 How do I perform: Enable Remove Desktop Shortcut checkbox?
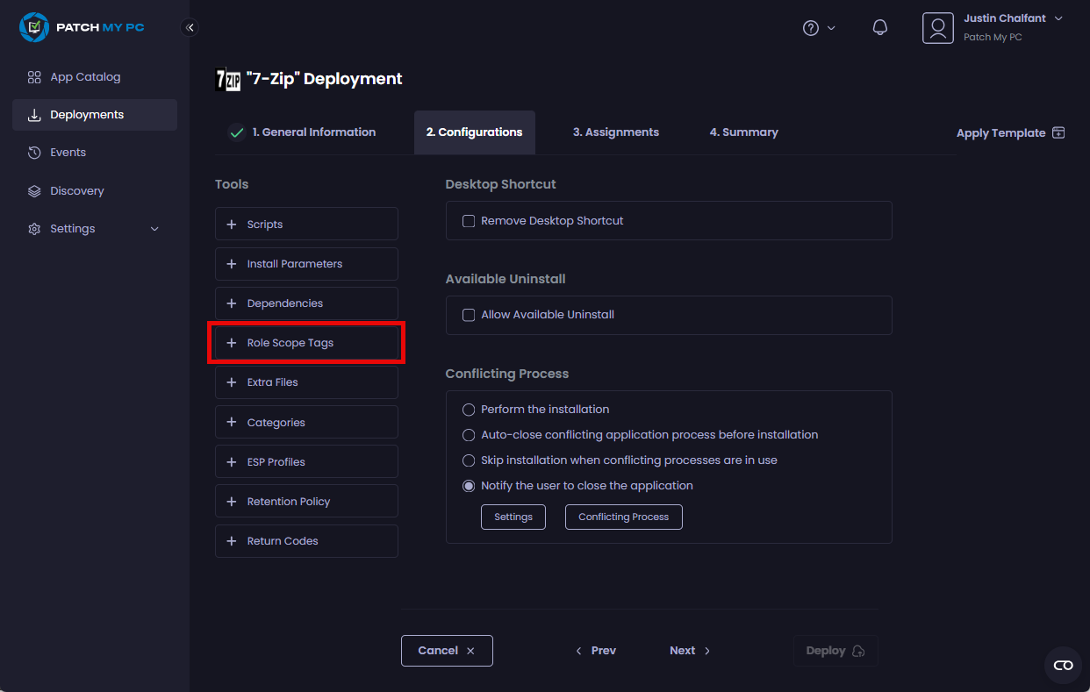coord(469,221)
